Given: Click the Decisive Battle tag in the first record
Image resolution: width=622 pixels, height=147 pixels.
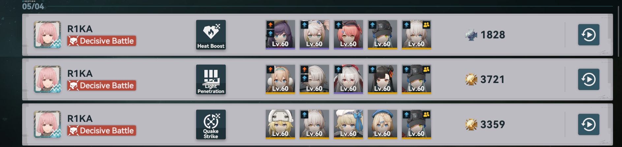Looking at the screenshot, I should tap(102, 41).
